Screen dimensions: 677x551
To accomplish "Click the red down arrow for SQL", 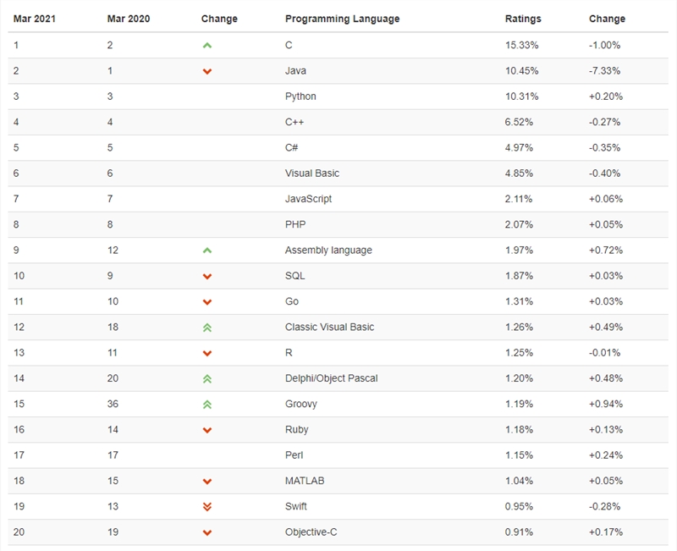I will point(207,277).
